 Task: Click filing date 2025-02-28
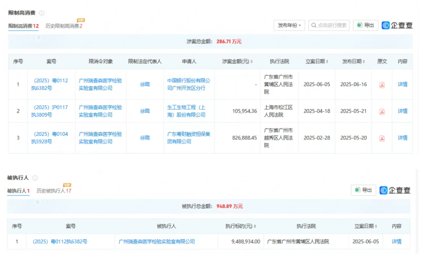pos(317,138)
